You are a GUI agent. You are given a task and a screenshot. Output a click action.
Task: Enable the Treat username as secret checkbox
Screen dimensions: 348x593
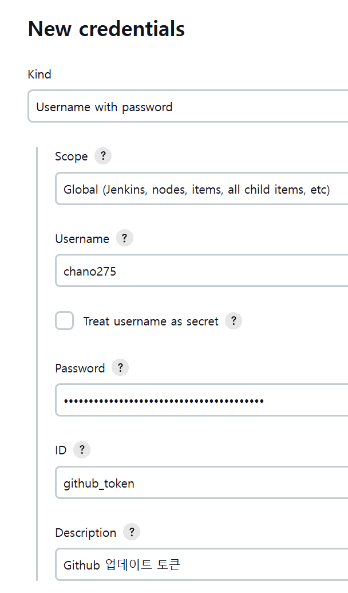click(x=65, y=321)
